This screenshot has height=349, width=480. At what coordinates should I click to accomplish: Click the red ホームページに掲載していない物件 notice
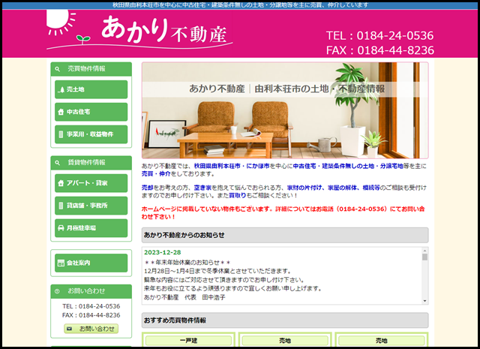[283, 213]
